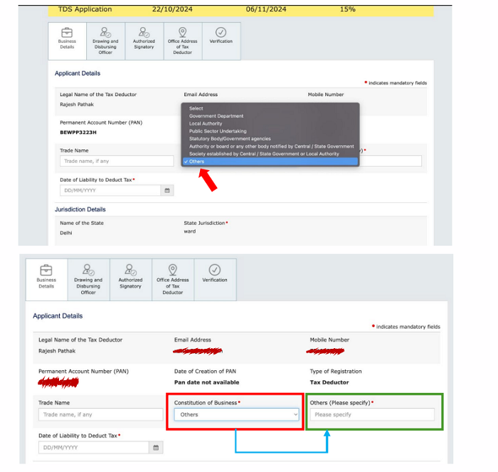Click the Others (Please specify) text field
The width and height of the screenshot is (498, 472).
371,414
